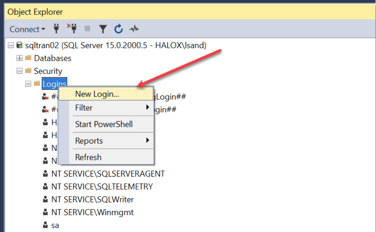Select NT SERVICE\SQLWriter login
Viewport: 376px width, 232px height.
tap(92, 200)
